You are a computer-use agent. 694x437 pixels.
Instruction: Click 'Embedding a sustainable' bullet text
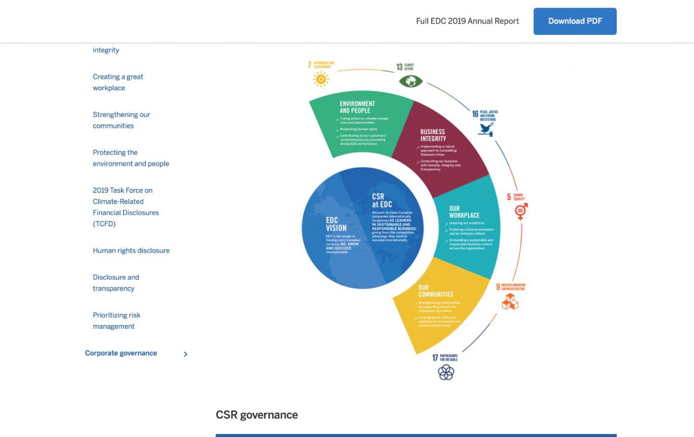click(471, 244)
